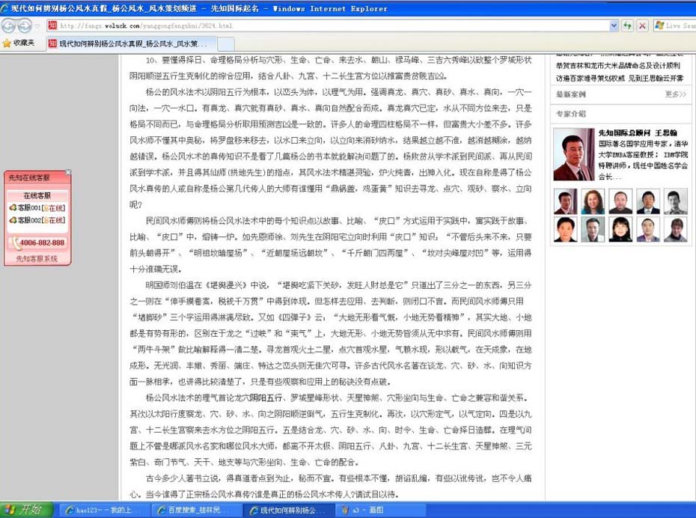Switch to 百度搜索 window in taskbar

[x=197, y=511]
